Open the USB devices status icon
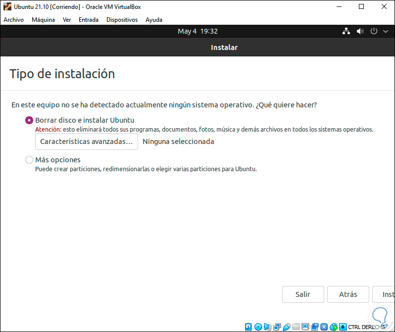The height and width of the screenshot is (332, 395). (x=287, y=327)
